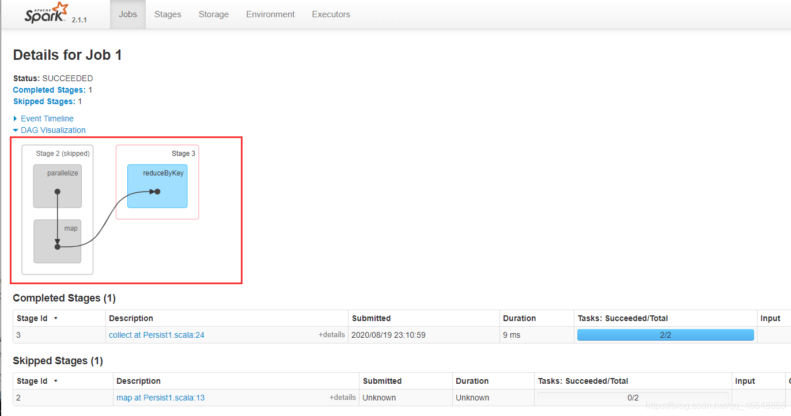Click the 2/2 task progress bar
This screenshot has width=791, height=416.
point(665,335)
